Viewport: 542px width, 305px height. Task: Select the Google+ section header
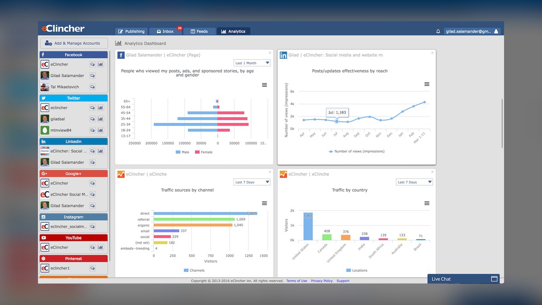[x=74, y=174]
